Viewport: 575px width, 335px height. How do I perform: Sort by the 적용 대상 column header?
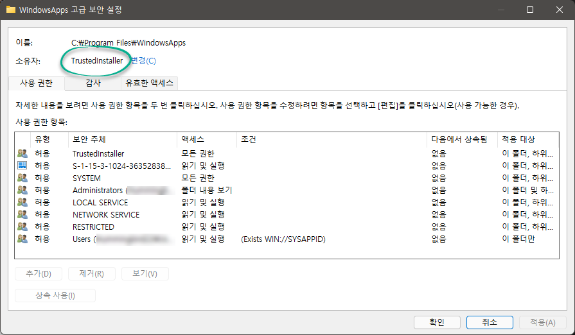527,139
